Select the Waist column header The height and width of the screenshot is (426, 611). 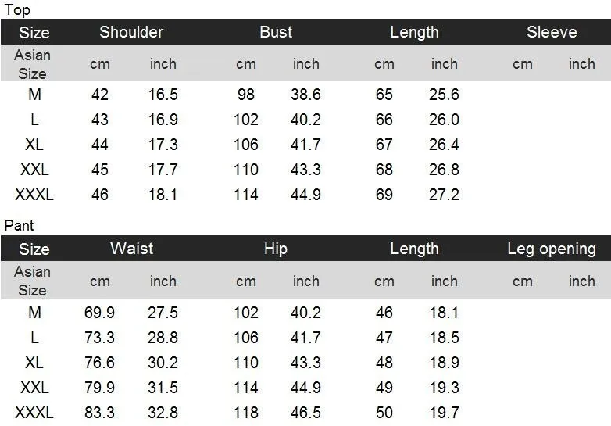pos(132,249)
